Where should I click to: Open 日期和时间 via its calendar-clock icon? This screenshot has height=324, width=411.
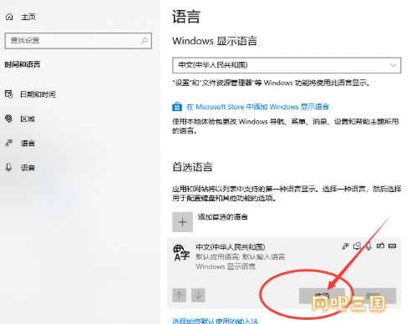[9, 94]
